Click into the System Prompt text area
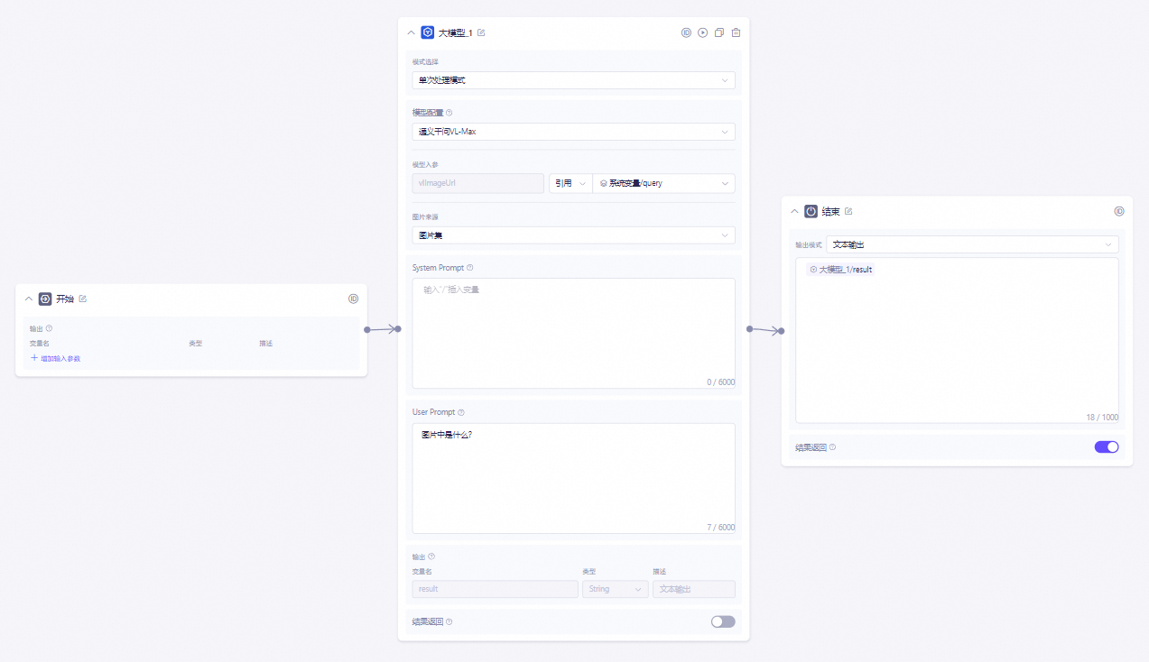Viewport: 1149px width, 662px height. click(x=573, y=333)
